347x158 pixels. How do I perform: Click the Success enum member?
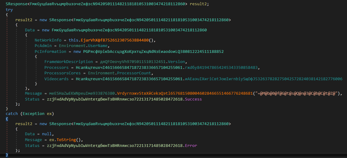193,99
